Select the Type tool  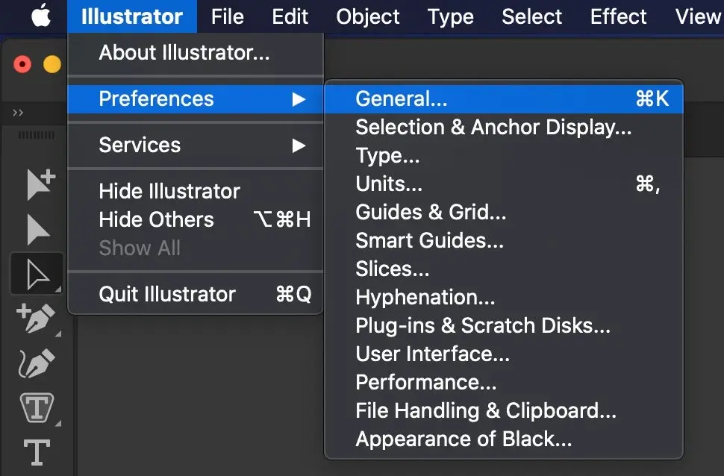coord(35,449)
